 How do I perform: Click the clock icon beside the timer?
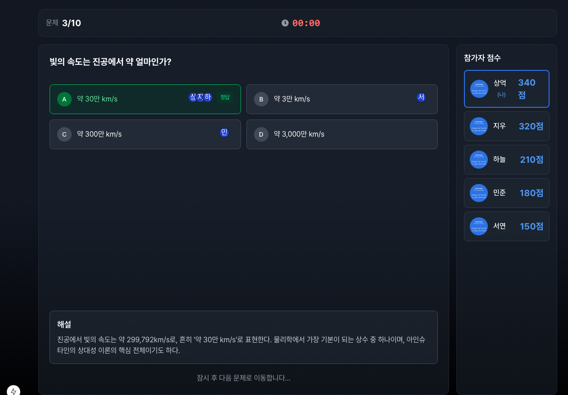click(x=285, y=23)
